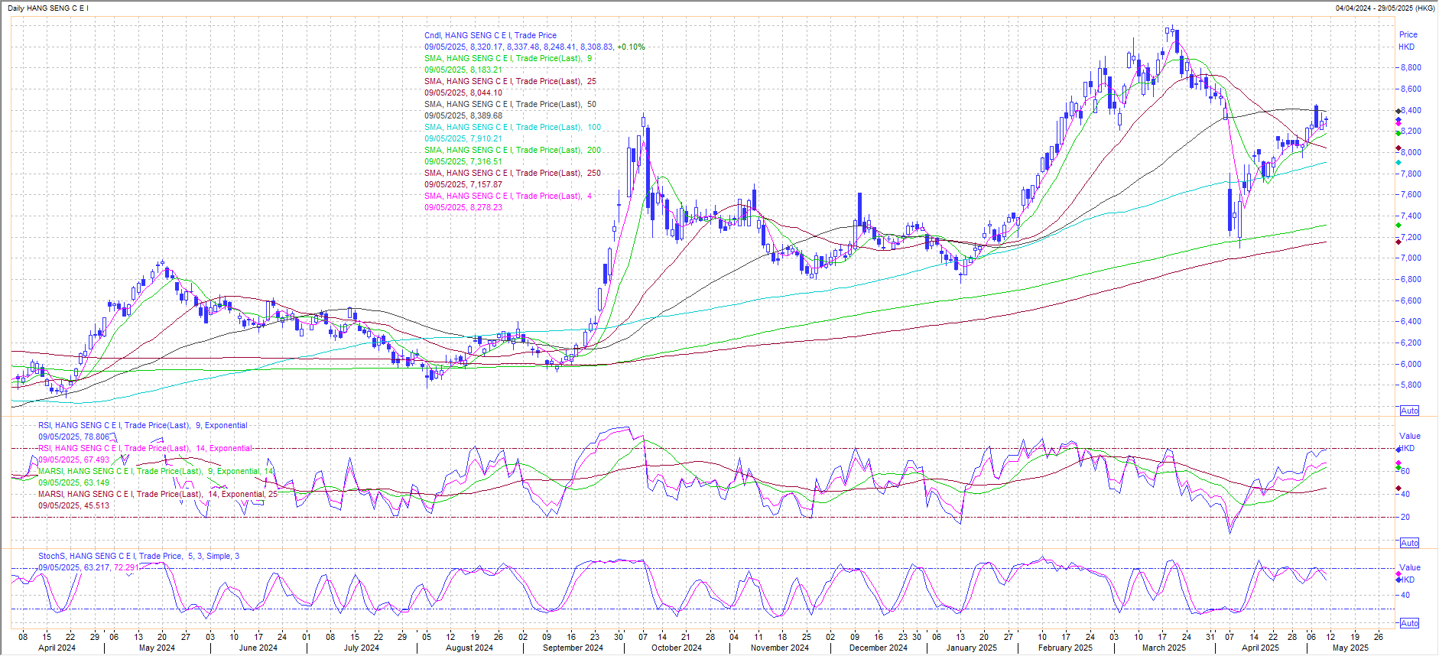Click the Auto button of the RSI panel
The image size is (1439, 656).
point(1409,543)
